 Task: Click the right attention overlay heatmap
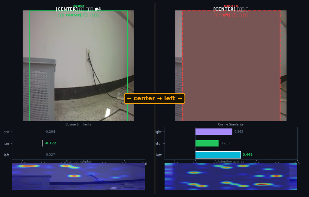point(231,177)
